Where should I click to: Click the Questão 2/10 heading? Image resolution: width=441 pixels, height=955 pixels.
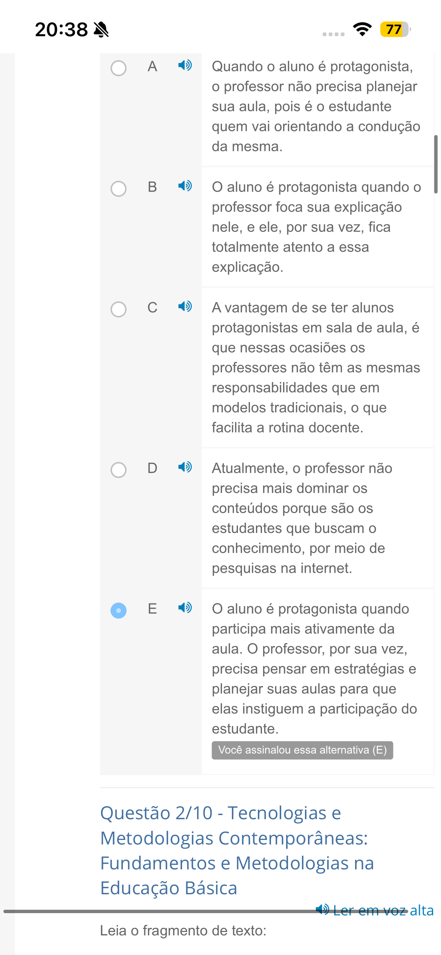[x=237, y=850]
